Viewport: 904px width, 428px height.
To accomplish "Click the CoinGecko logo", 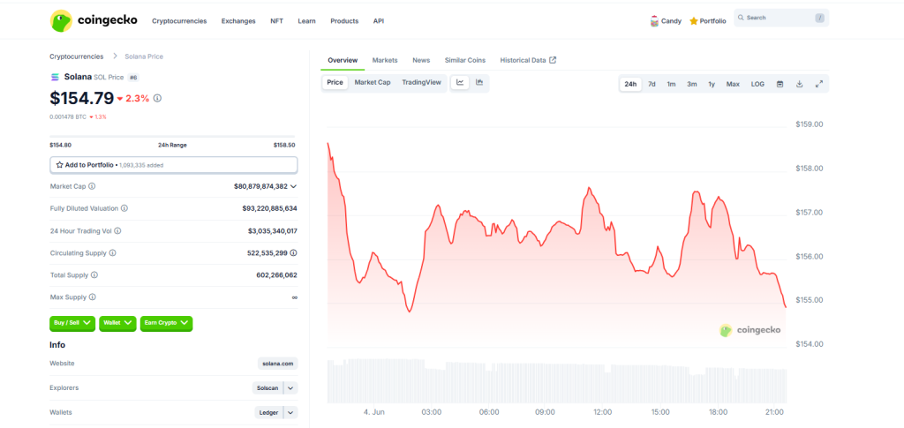I will point(94,20).
